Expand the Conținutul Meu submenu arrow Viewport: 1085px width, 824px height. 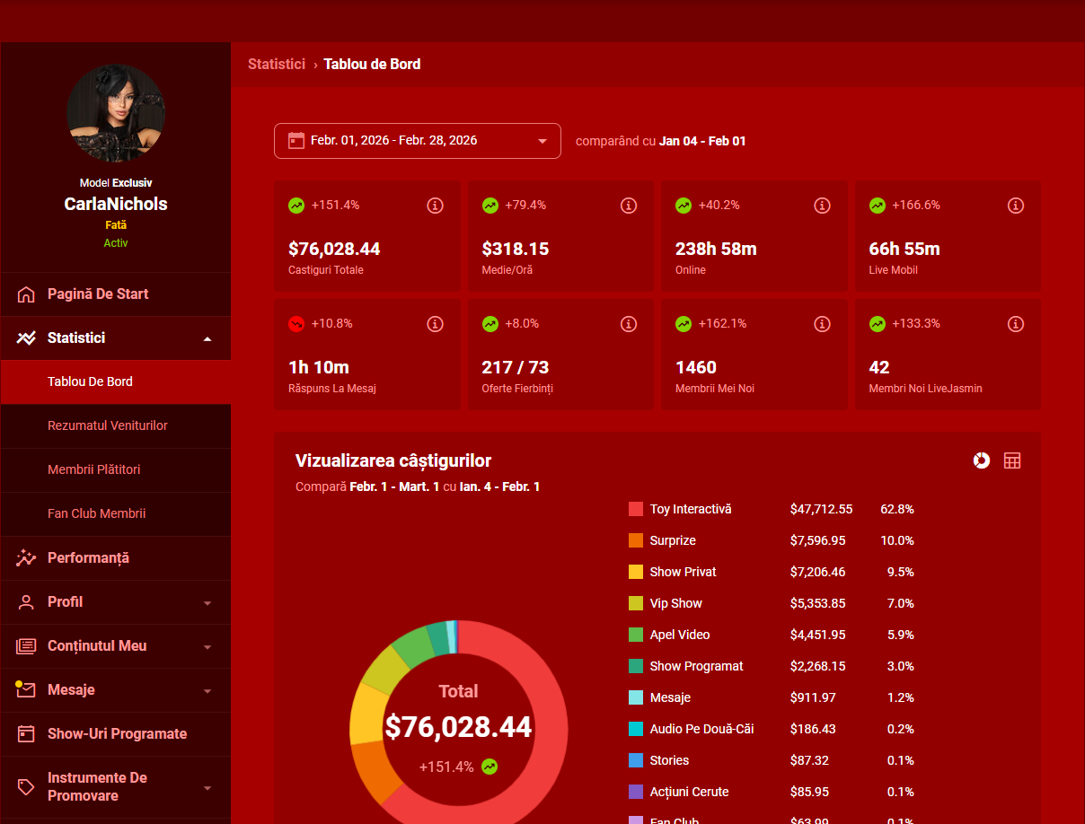(207, 647)
